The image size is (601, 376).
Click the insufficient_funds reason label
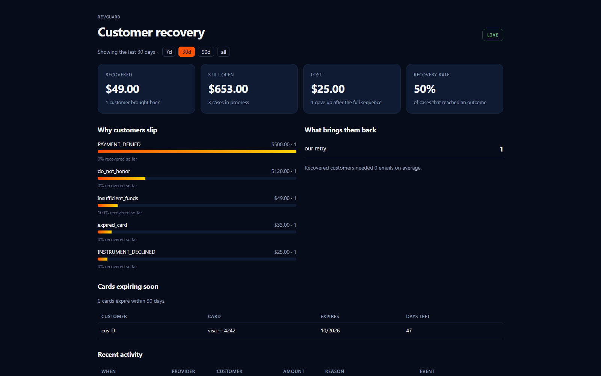click(118, 198)
